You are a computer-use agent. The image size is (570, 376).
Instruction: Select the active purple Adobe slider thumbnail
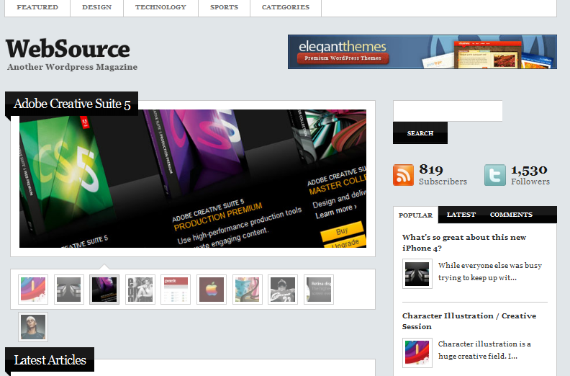pos(104,290)
